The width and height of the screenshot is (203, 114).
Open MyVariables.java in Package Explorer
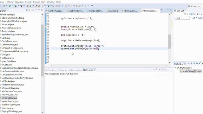coord(9,98)
